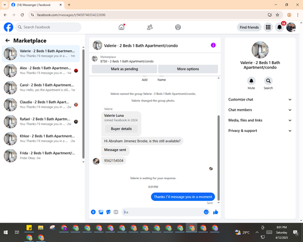Expand Customize chat section
The height and width of the screenshot is (242, 303).
point(260,99)
